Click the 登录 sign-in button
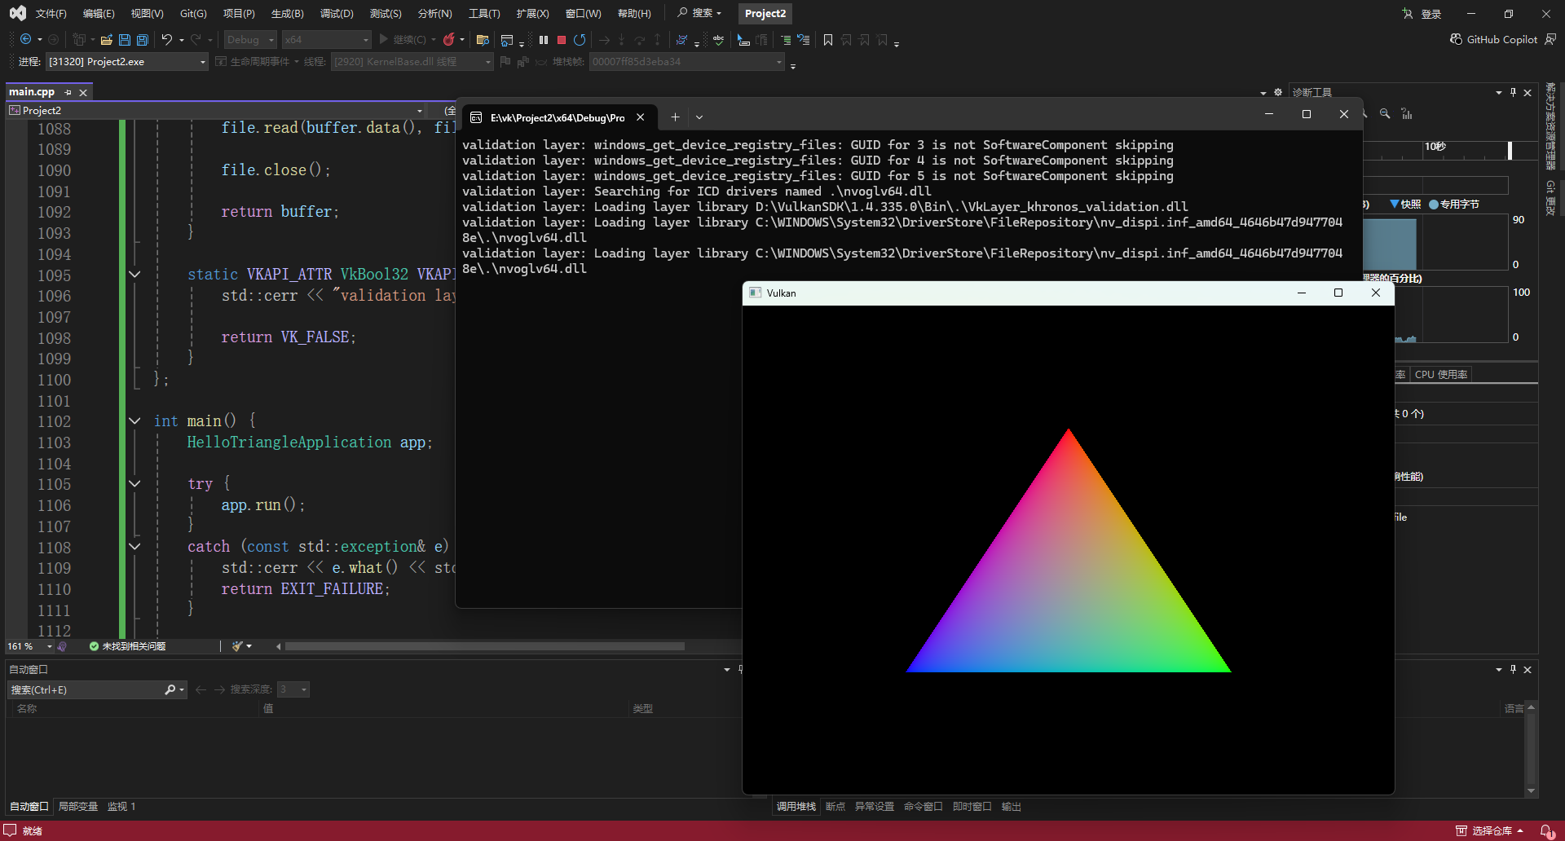 [1422, 14]
